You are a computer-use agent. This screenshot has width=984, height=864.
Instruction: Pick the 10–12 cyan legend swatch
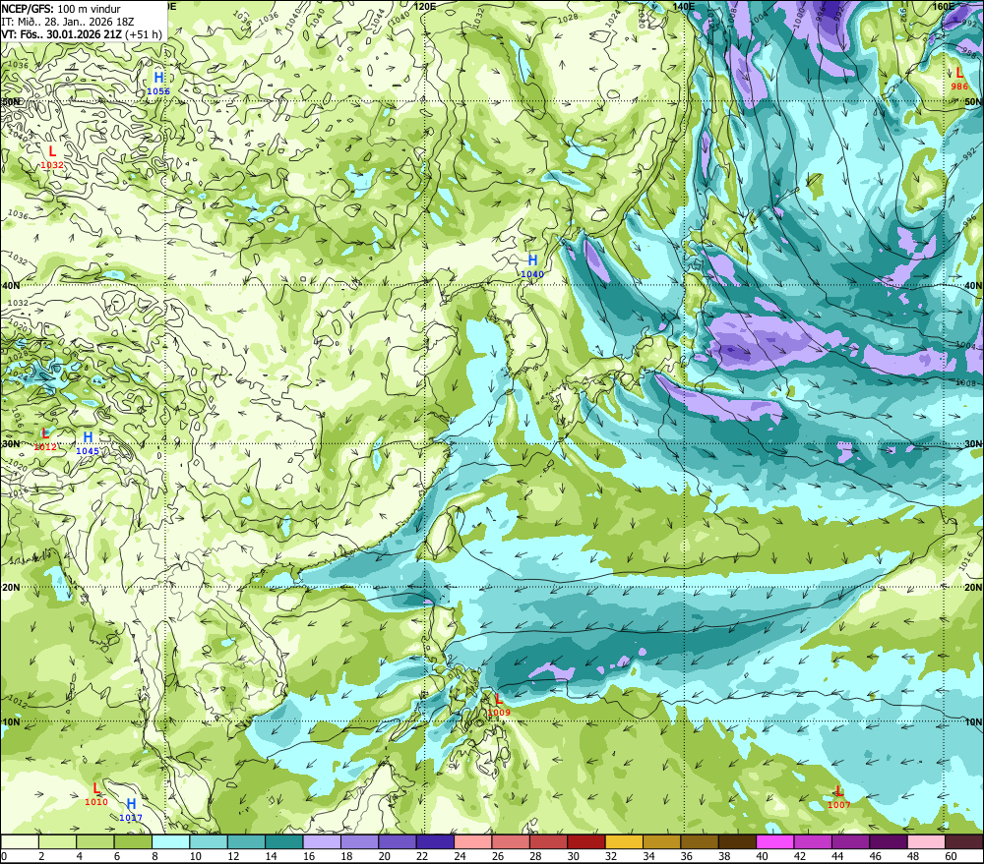(209, 841)
